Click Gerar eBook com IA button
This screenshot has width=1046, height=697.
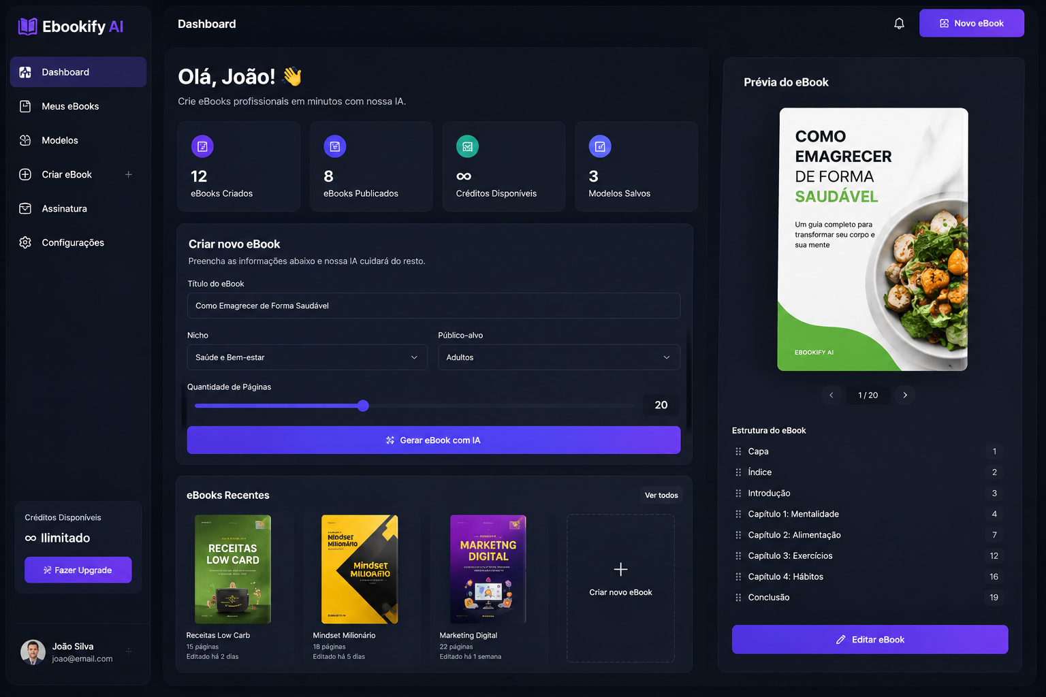[x=434, y=440]
